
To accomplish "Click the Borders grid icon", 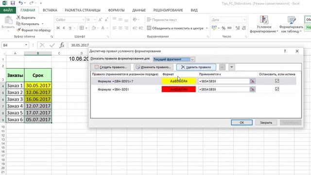I will pyautogui.click(x=82, y=28).
